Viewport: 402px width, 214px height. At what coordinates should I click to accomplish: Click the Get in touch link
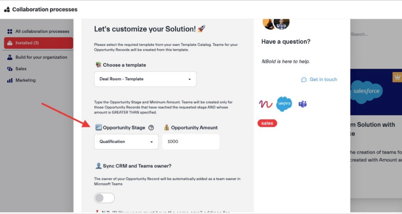[323, 80]
